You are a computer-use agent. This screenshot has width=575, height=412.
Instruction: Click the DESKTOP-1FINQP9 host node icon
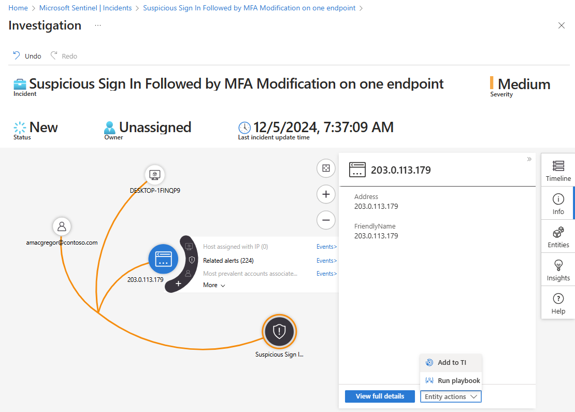coord(154,175)
